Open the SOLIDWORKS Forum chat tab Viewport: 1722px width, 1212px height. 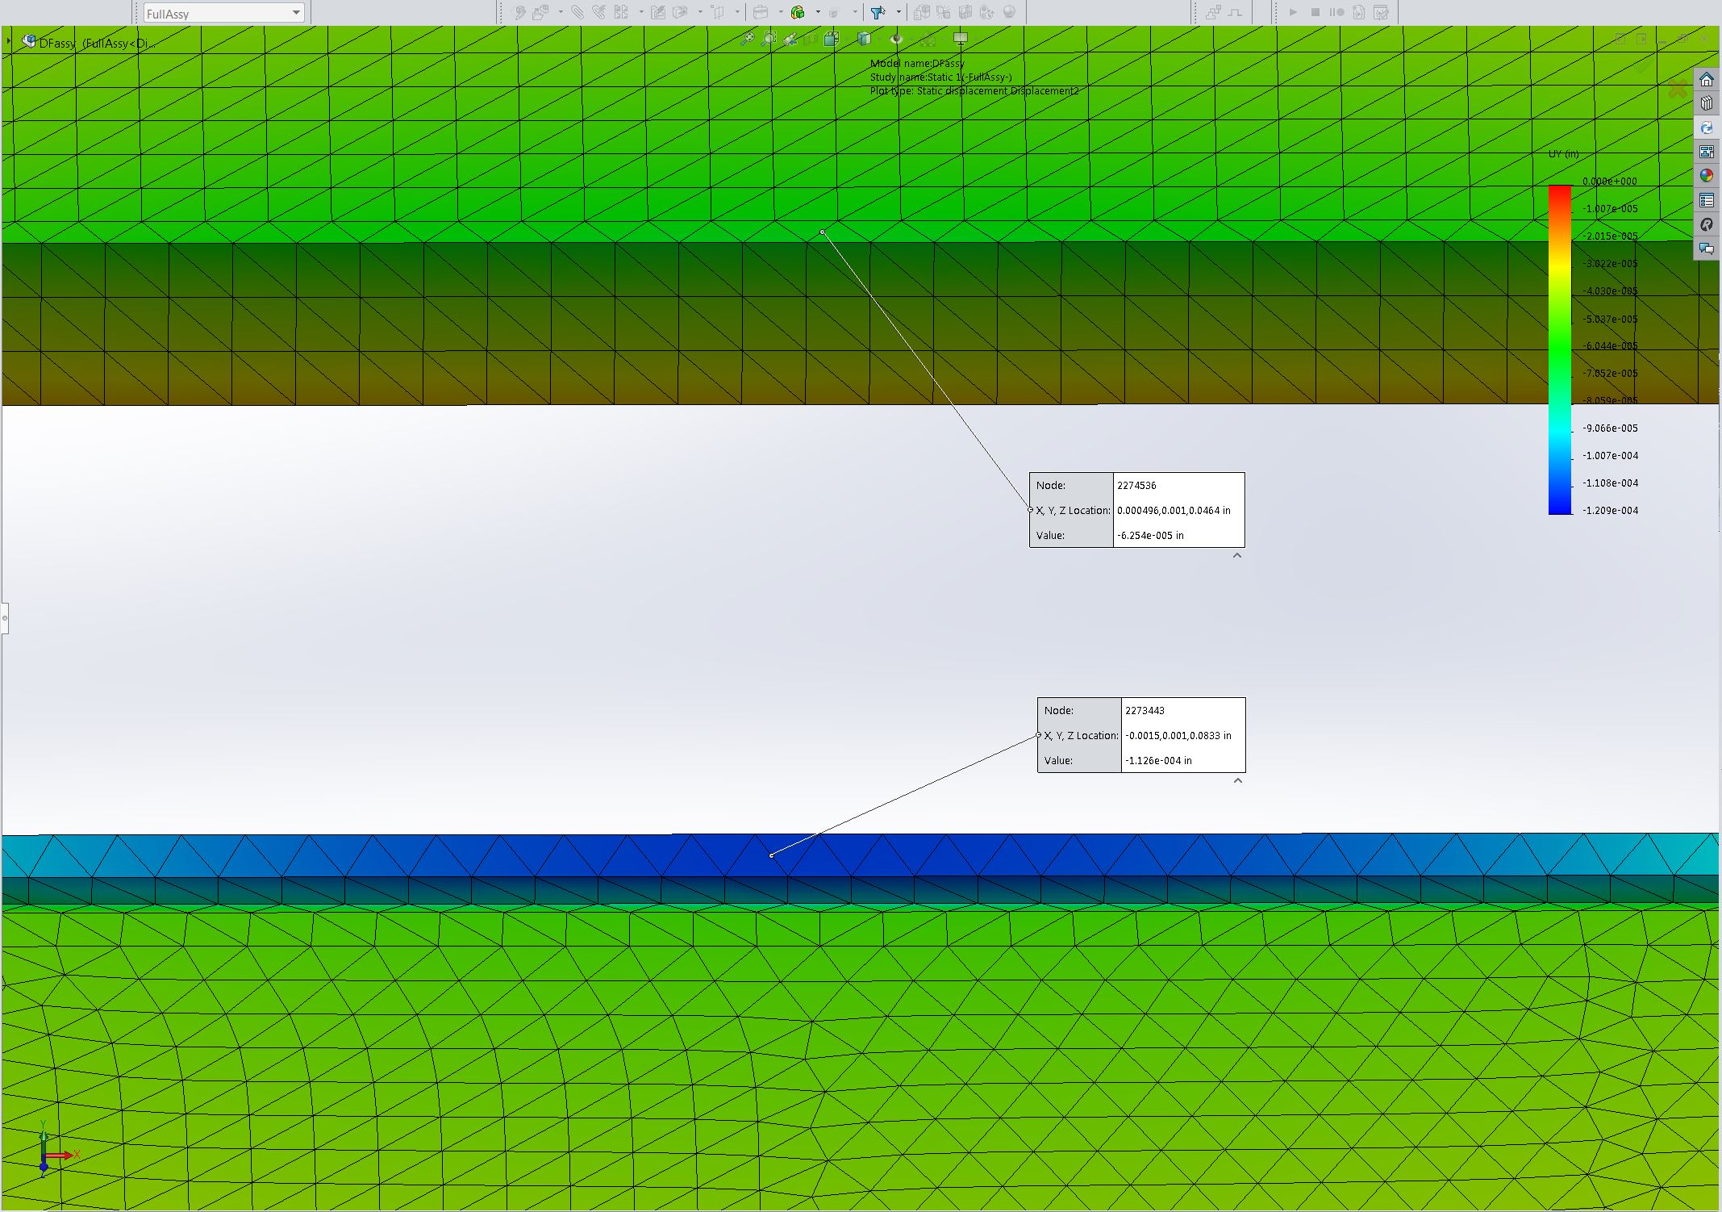click(1706, 249)
